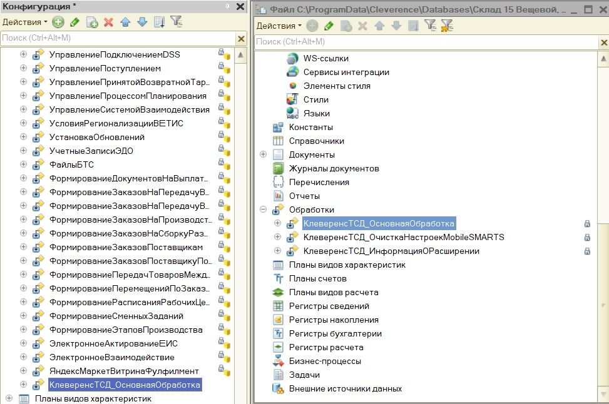Select the Перечисления tree item
Image resolution: width=609 pixels, height=404 pixels.
319,182
